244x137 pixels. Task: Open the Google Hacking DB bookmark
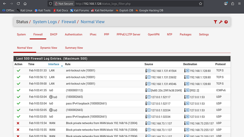150,10
